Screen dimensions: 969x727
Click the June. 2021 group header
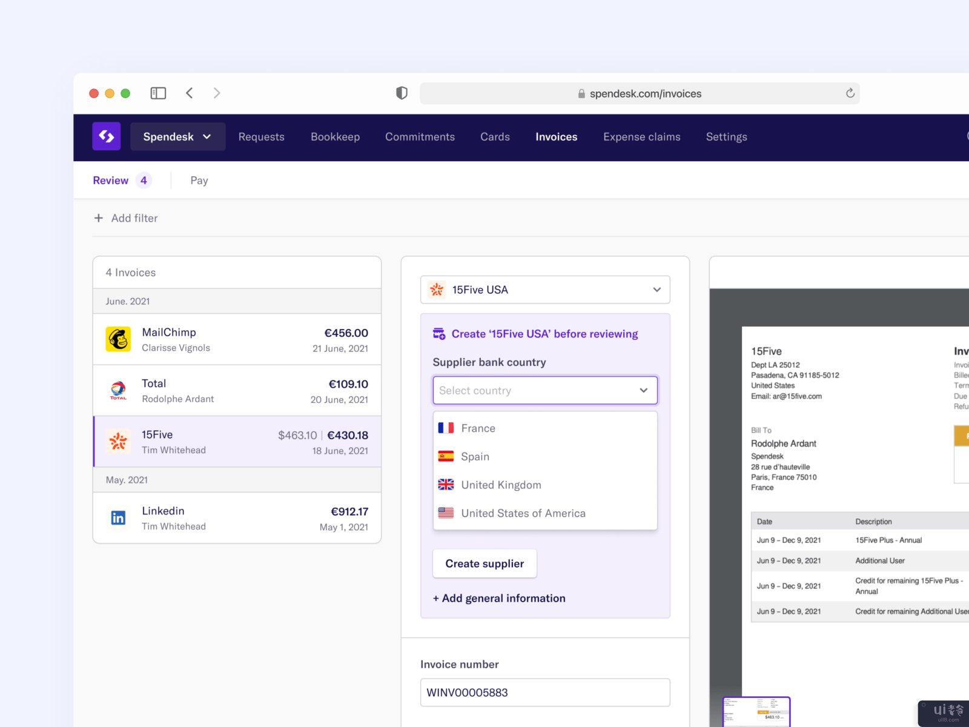click(x=237, y=301)
